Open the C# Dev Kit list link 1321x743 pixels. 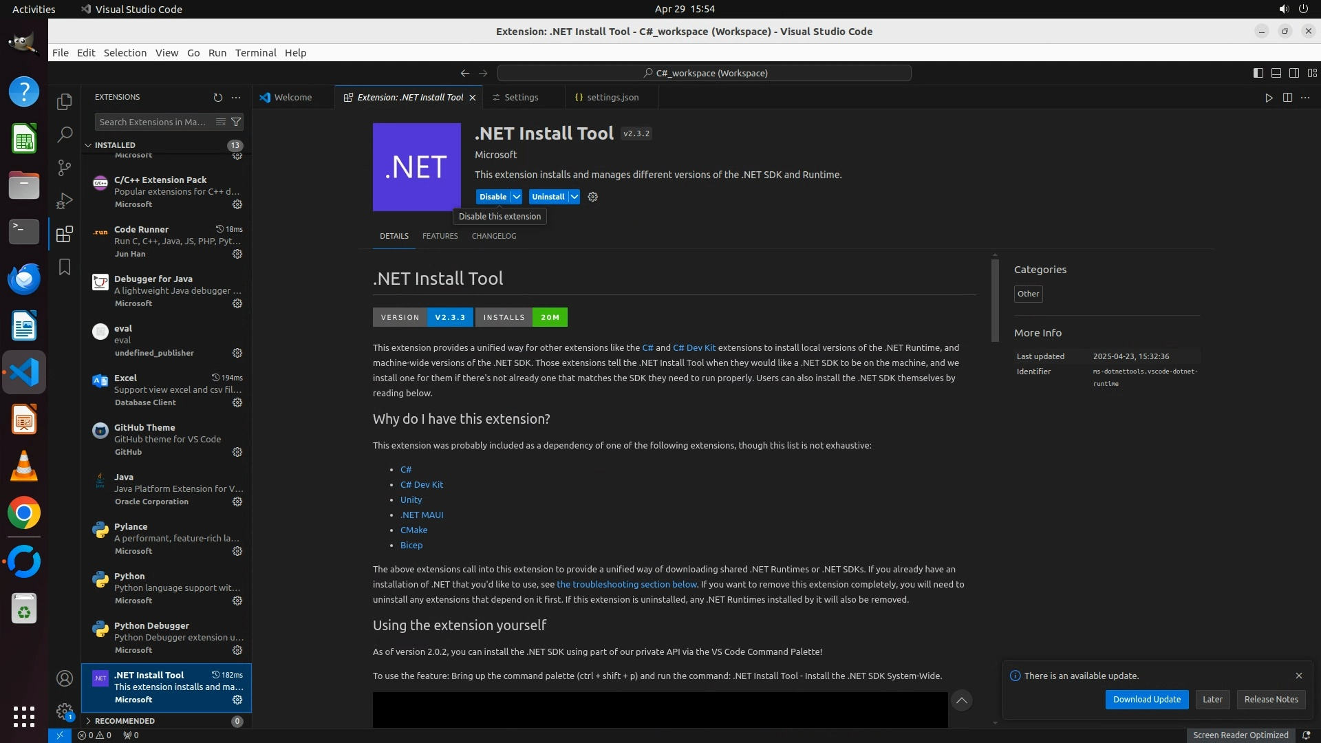pos(421,484)
